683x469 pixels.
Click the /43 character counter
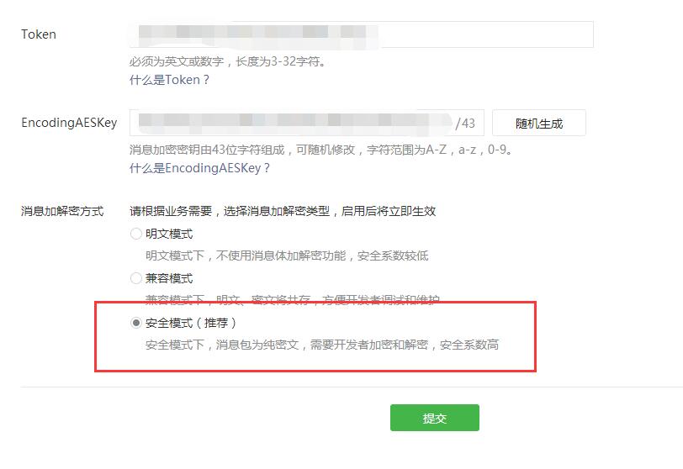[465, 123]
